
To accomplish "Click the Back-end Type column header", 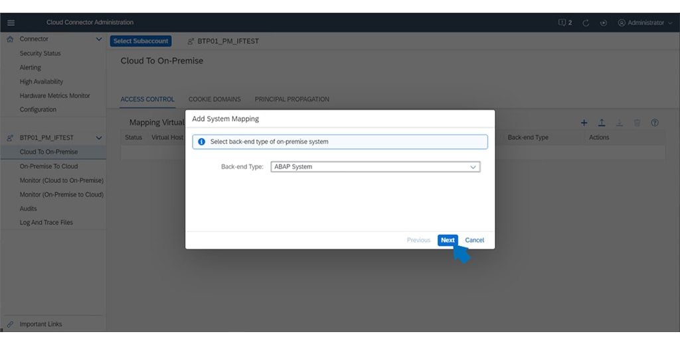I will pyautogui.click(x=528, y=137).
